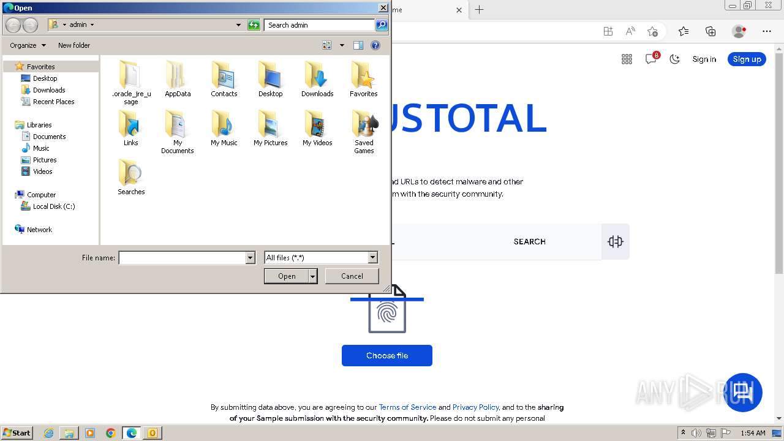The image size is (784, 441).
Task: Select Documents library
Action: pyautogui.click(x=49, y=137)
